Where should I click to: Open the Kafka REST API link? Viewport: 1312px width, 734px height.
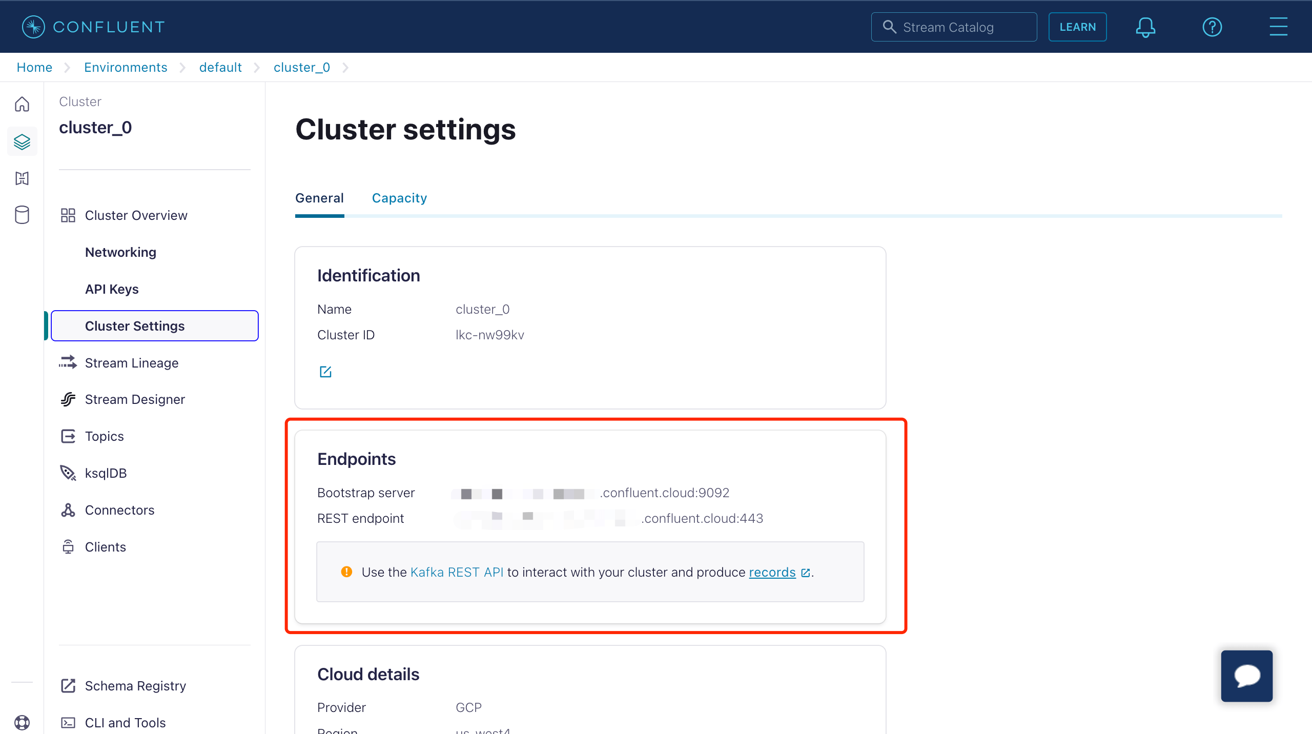[457, 572]
